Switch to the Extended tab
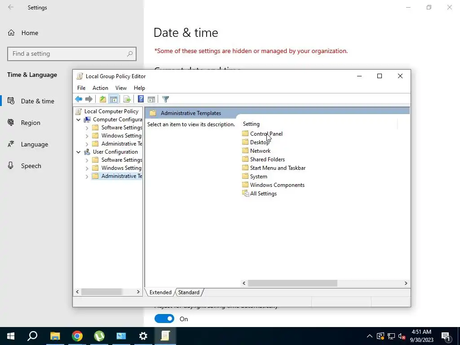This screenshot has width=460, height=345. click(160, 292)
